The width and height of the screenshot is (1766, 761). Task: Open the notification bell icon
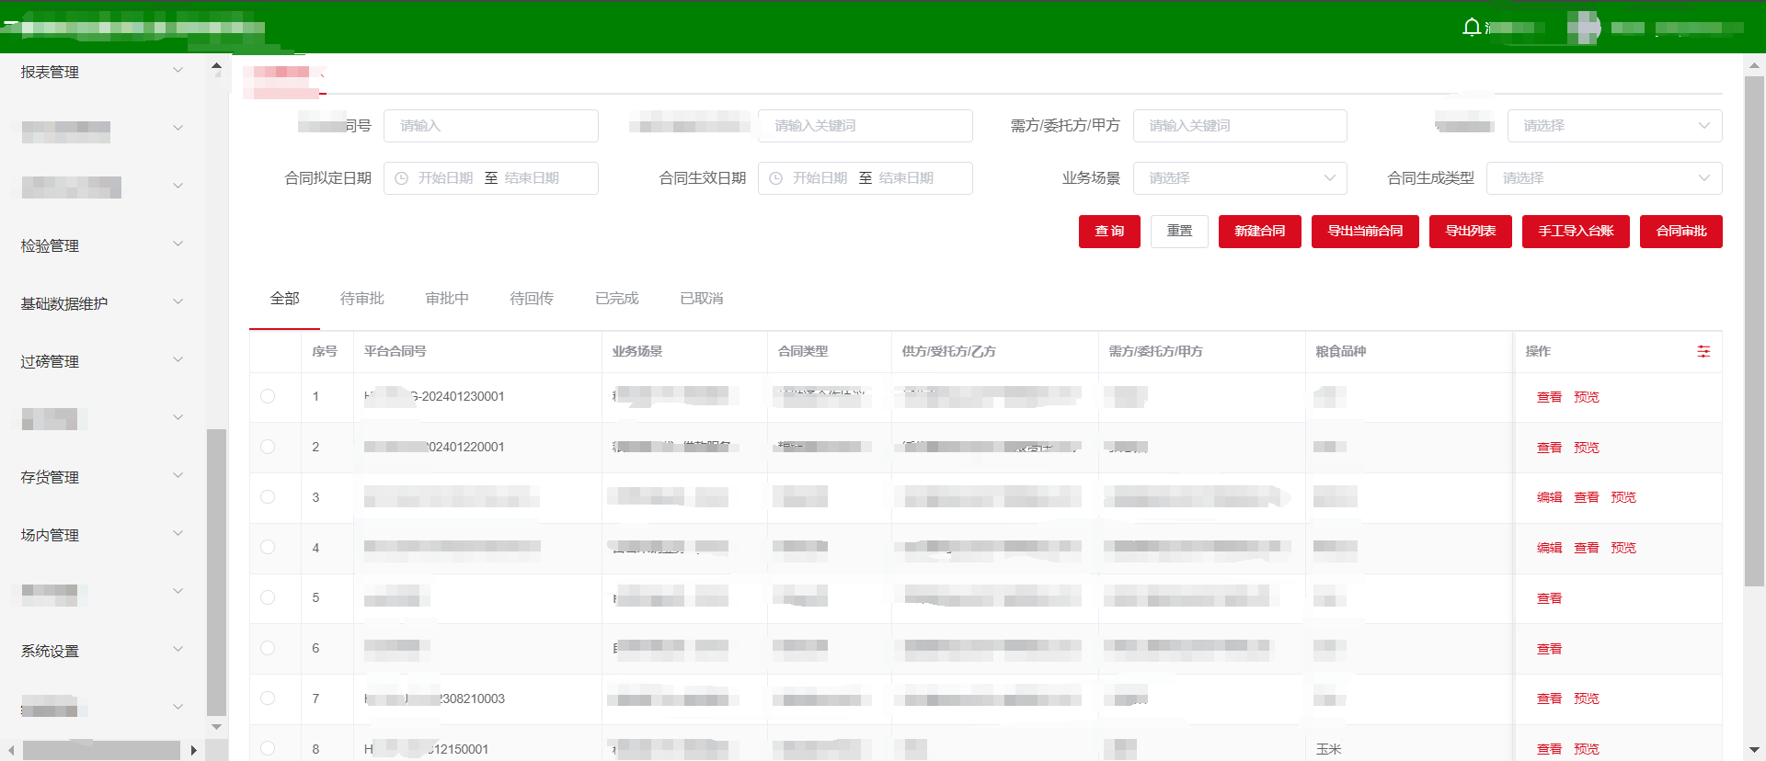pos(1472,27)
